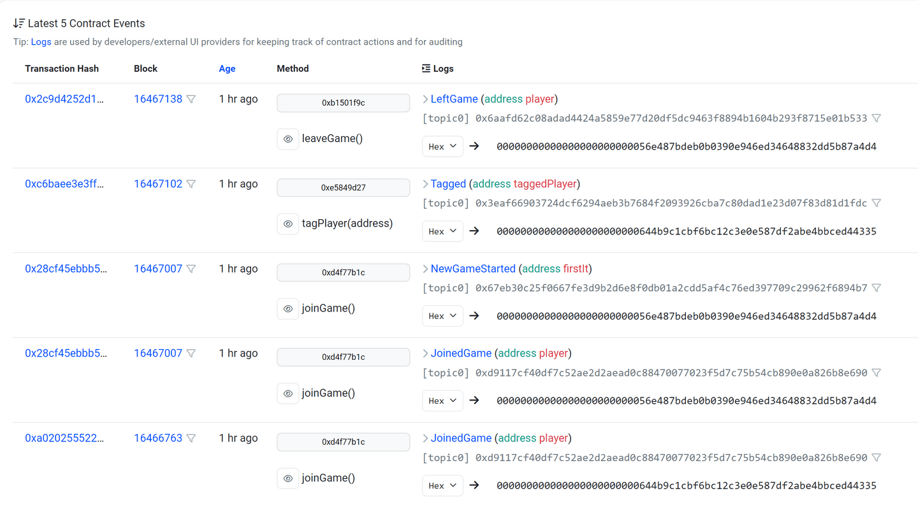Filter by NewGameStarted topic0 hash
Image resolution: width=918 pixels, height=528 pixels.
[877, 288]
